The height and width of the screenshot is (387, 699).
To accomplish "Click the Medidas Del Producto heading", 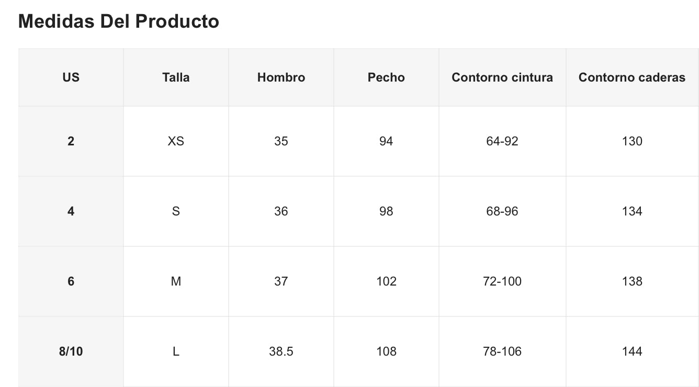I will 118,21.
